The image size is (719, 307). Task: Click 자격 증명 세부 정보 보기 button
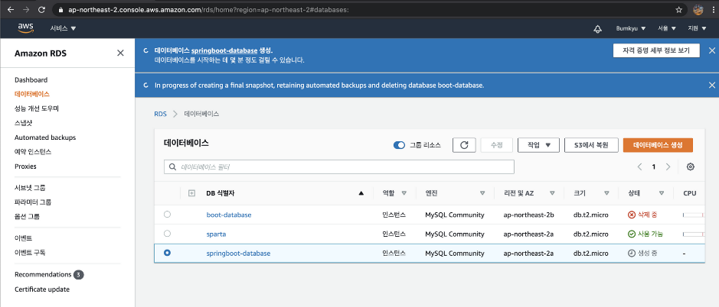[x=656, y=50]
